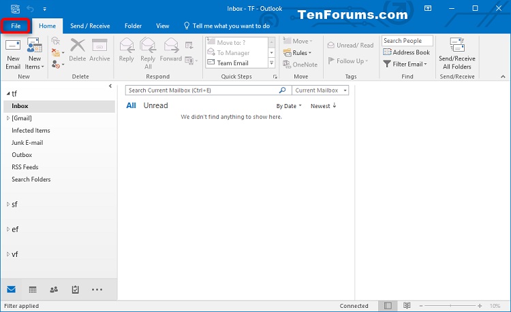
Task: Select the Team Email quick step
Action: point(236,63)
